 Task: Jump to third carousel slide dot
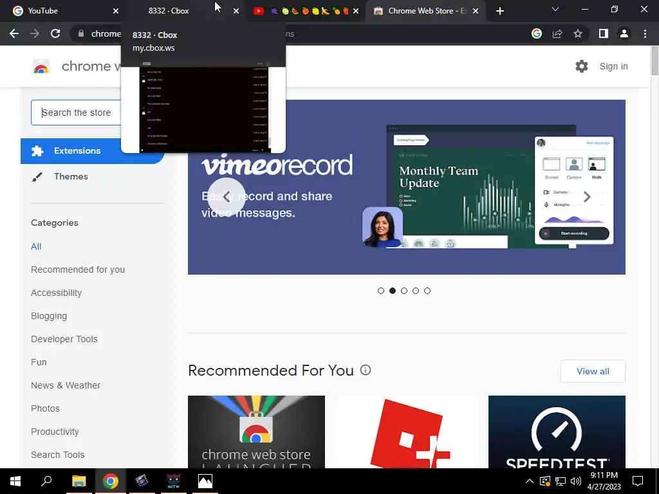coord(404,291)
